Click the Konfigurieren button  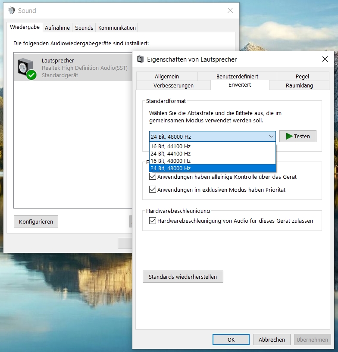(36, 221)
